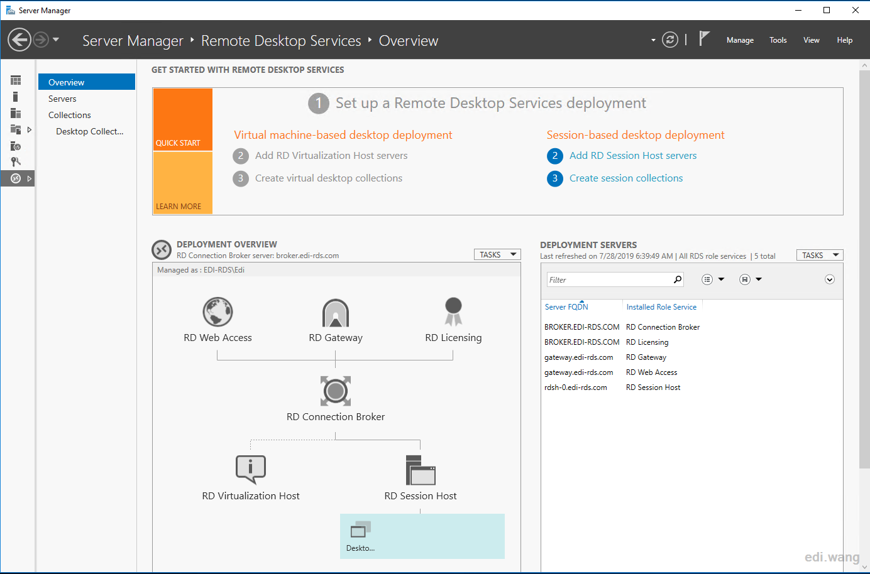Click the RD Web Access globe icon
This screenshot has width=870, height=574.
click(217, 311)
